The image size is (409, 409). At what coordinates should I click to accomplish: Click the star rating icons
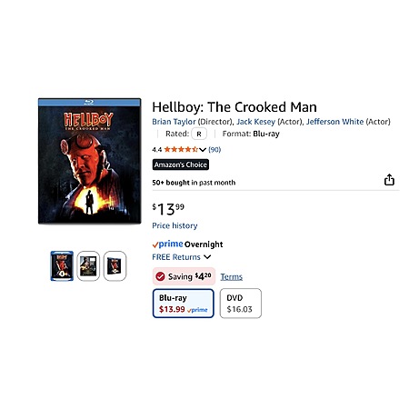pyautogui.click(x=181, y=149)
